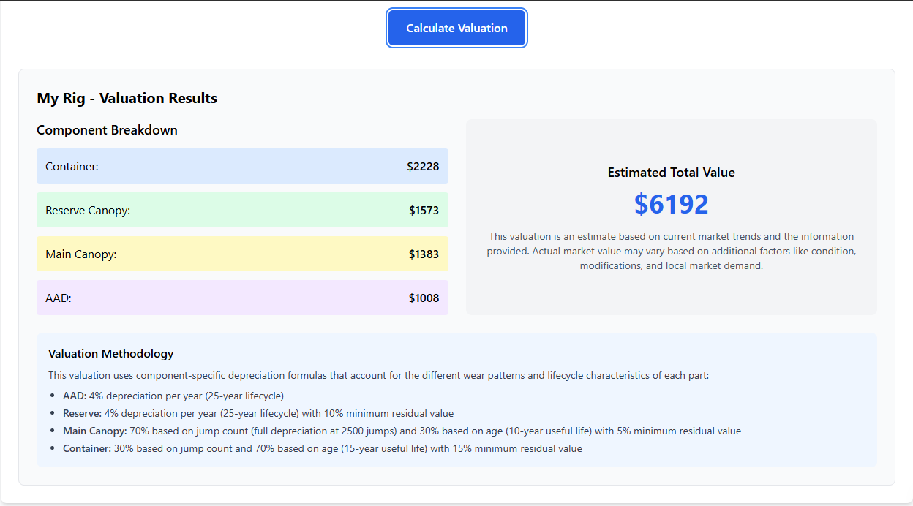
Task: Click the AAD label in the purple row
Action: 59,298
